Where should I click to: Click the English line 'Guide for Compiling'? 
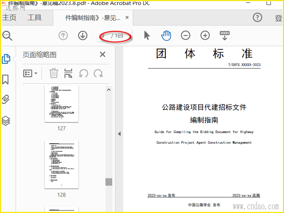(204, 132)
